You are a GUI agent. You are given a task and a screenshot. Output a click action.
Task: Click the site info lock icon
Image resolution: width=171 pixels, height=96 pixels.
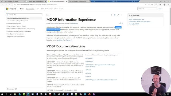15,5
